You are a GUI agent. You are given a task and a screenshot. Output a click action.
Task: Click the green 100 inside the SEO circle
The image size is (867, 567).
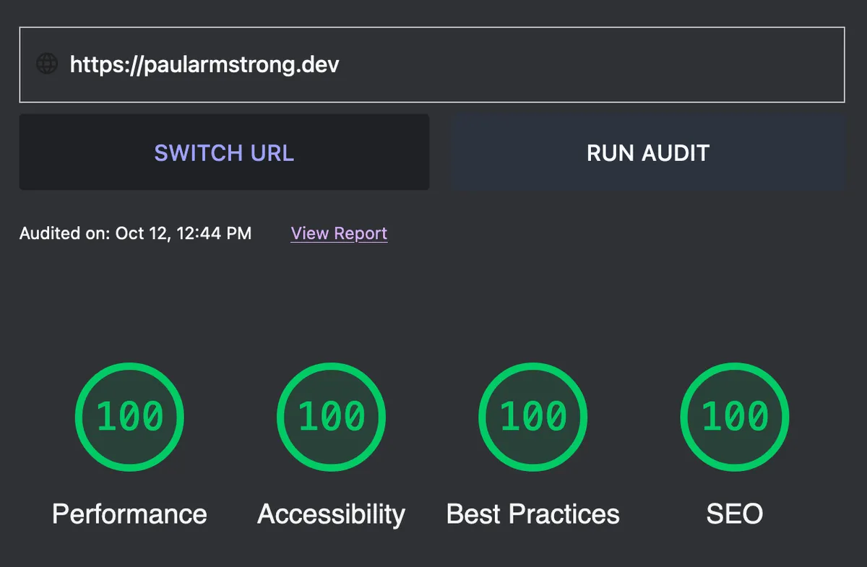[734, 417]
